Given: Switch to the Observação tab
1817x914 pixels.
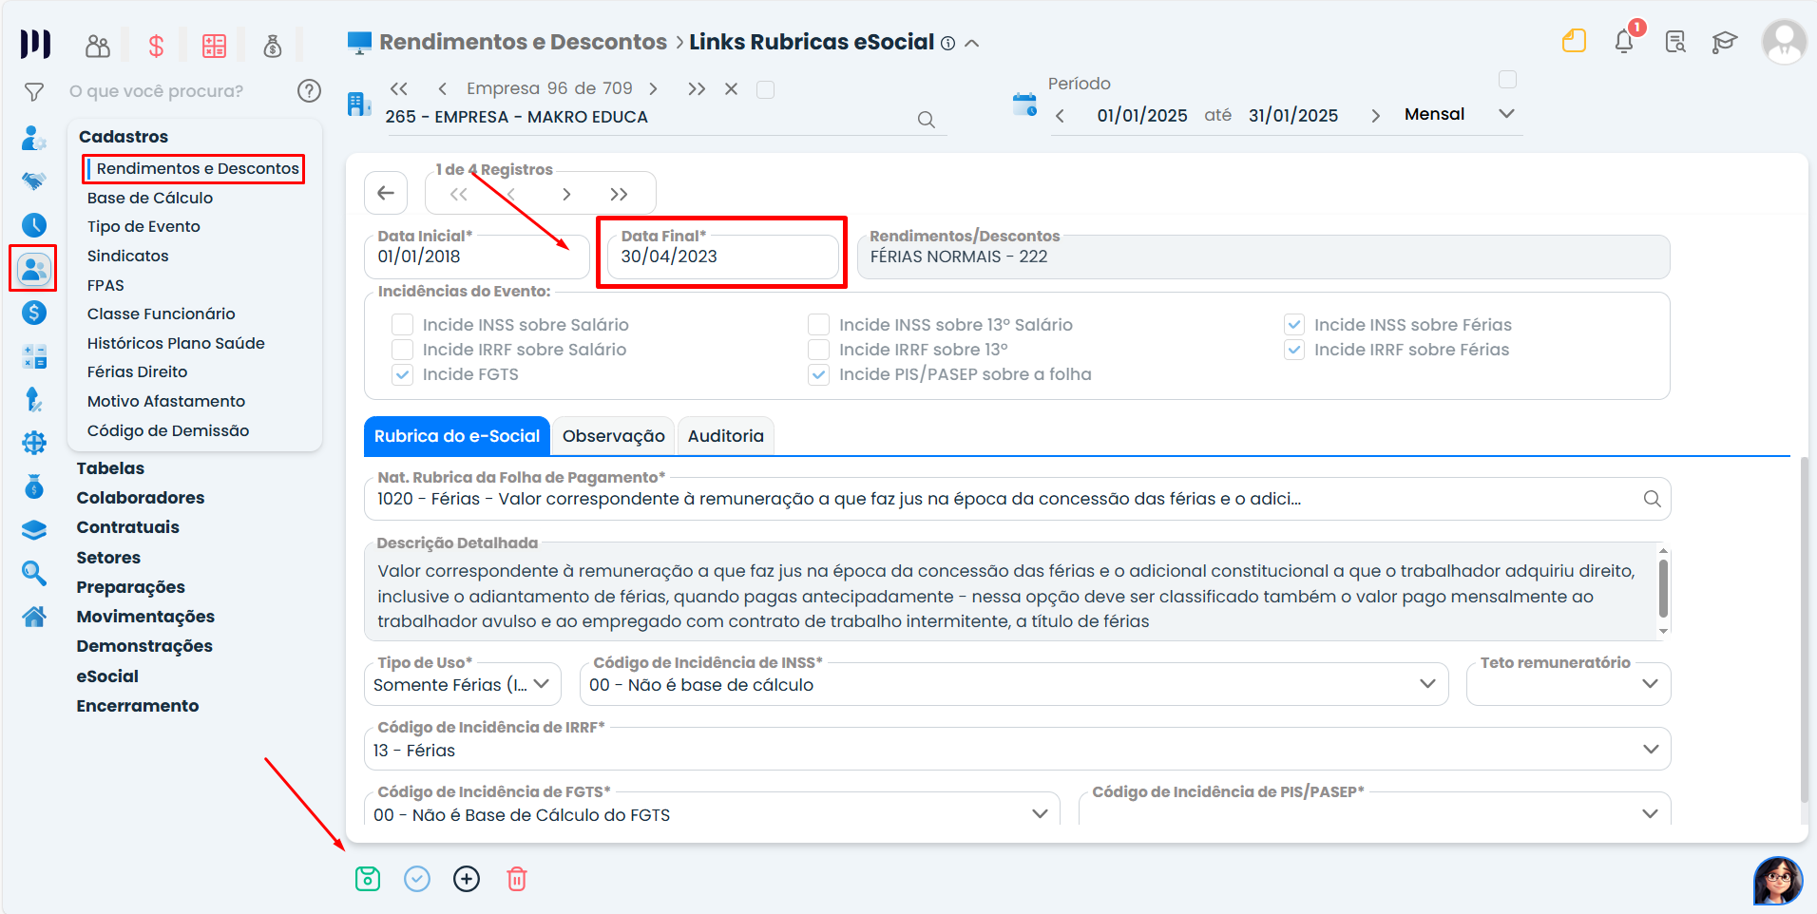Looking at the screenshot, I should coord(614,436).
